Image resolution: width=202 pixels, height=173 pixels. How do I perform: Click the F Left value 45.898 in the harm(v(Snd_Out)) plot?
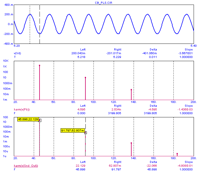pyautogui.click(x=81, y=170)
